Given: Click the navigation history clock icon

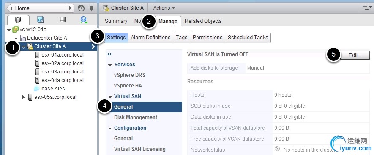Looking at the screenshot, I should [x=81, y=8].
